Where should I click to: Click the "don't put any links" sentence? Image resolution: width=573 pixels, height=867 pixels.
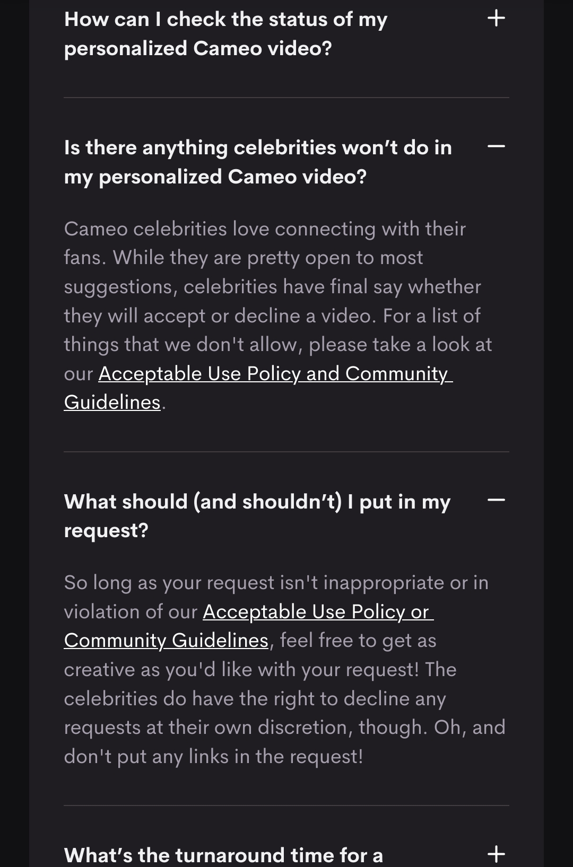coord(213,756)
